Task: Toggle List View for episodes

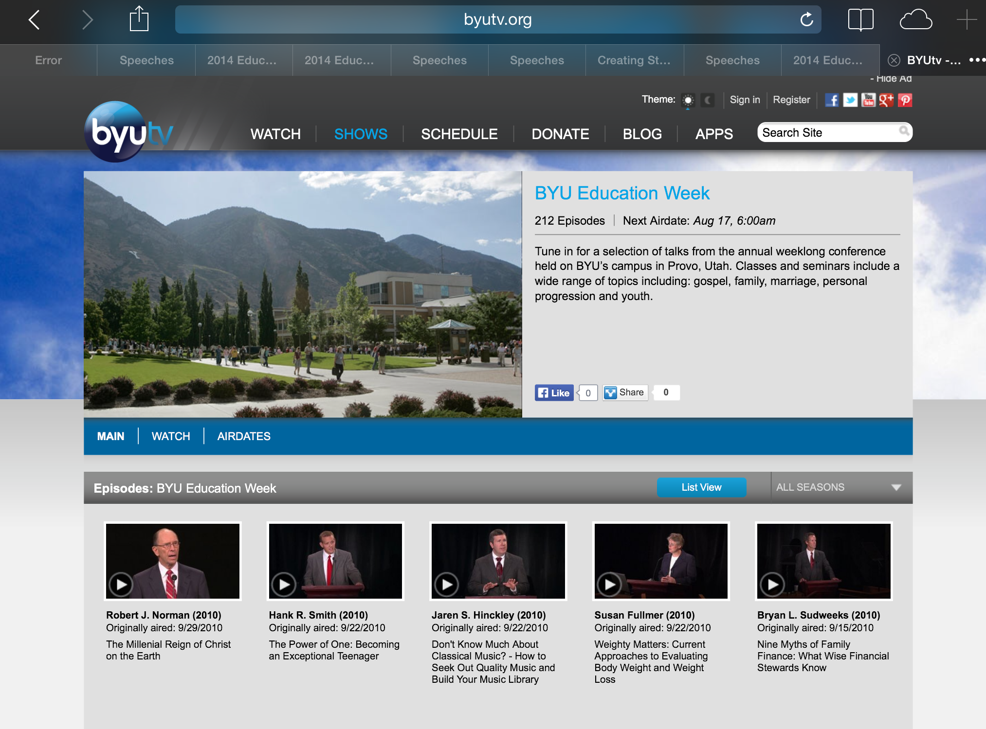Action: pyautogui.click(x=701, y=487)
